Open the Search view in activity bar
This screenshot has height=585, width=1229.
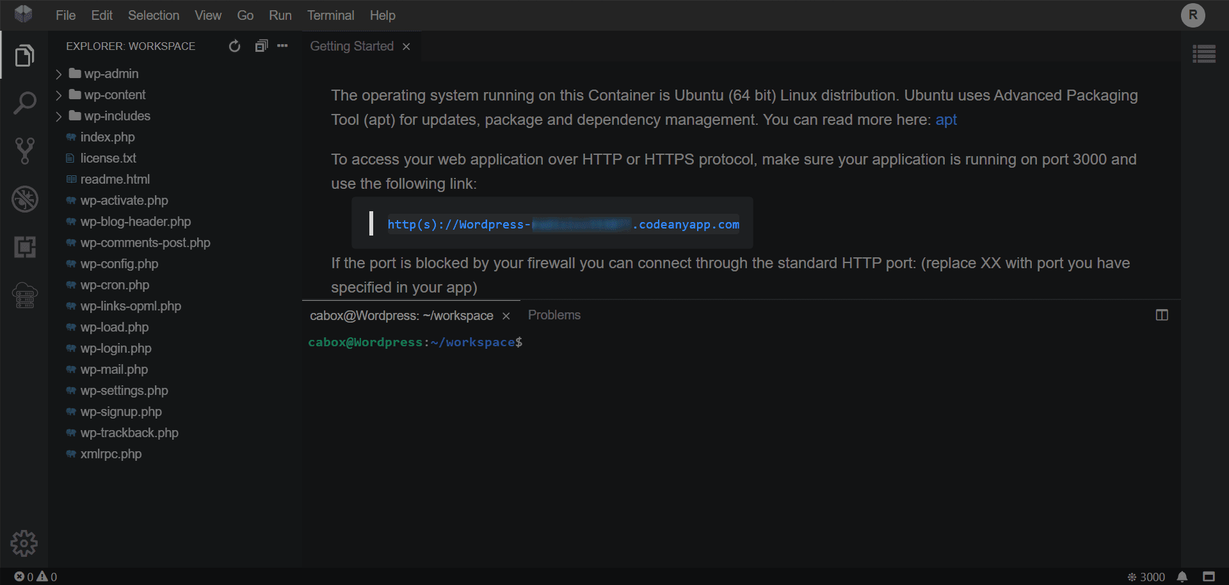[24, 102]
